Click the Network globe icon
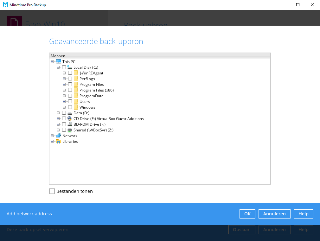Viewport: 320px width, 241px height. point(59,136)
